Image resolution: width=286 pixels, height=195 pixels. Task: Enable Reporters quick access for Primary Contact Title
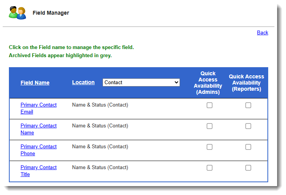click(x=248, y=168)
